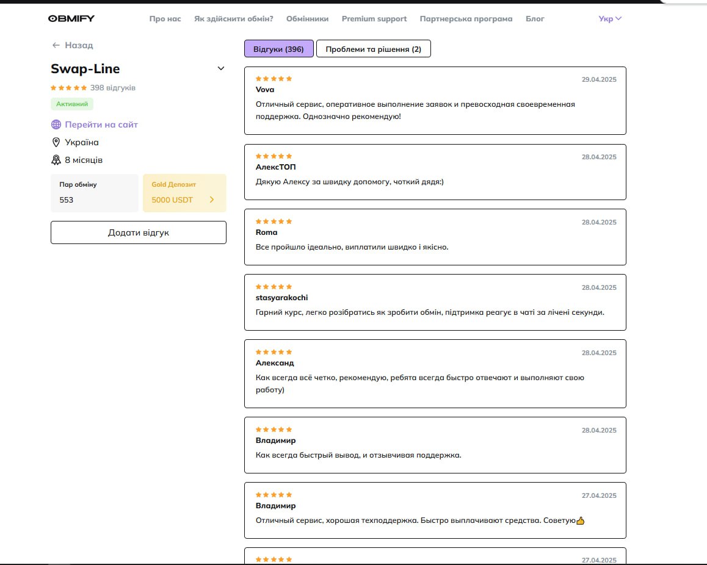Image resolution: width=707 pixels, height=565 pixels.
Task: Open the Укр language dropdown
Action: point(609,18)
